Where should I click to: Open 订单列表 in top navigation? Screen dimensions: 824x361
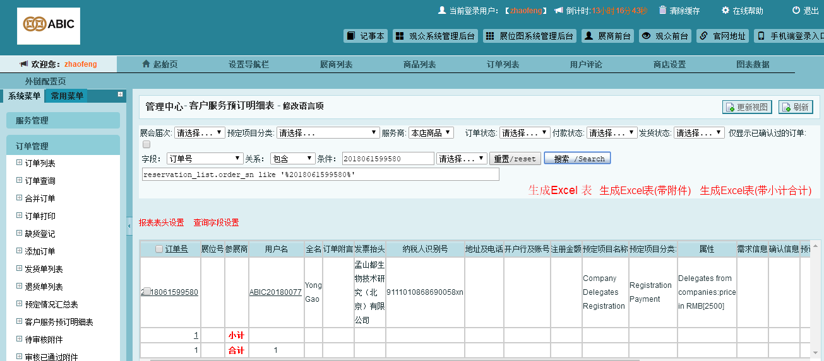(x=503, y=64)
